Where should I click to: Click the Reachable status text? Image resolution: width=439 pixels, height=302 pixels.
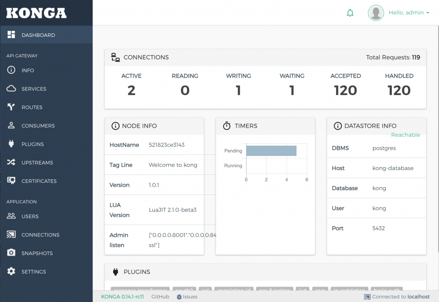(x=406, y=135)
